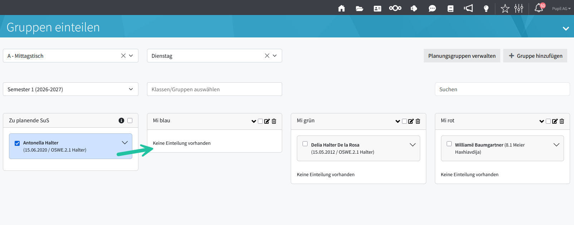The width and height of the screenshot is (574, 225).
Task: Open the book journal icon
Action: (x=450, y=8)
